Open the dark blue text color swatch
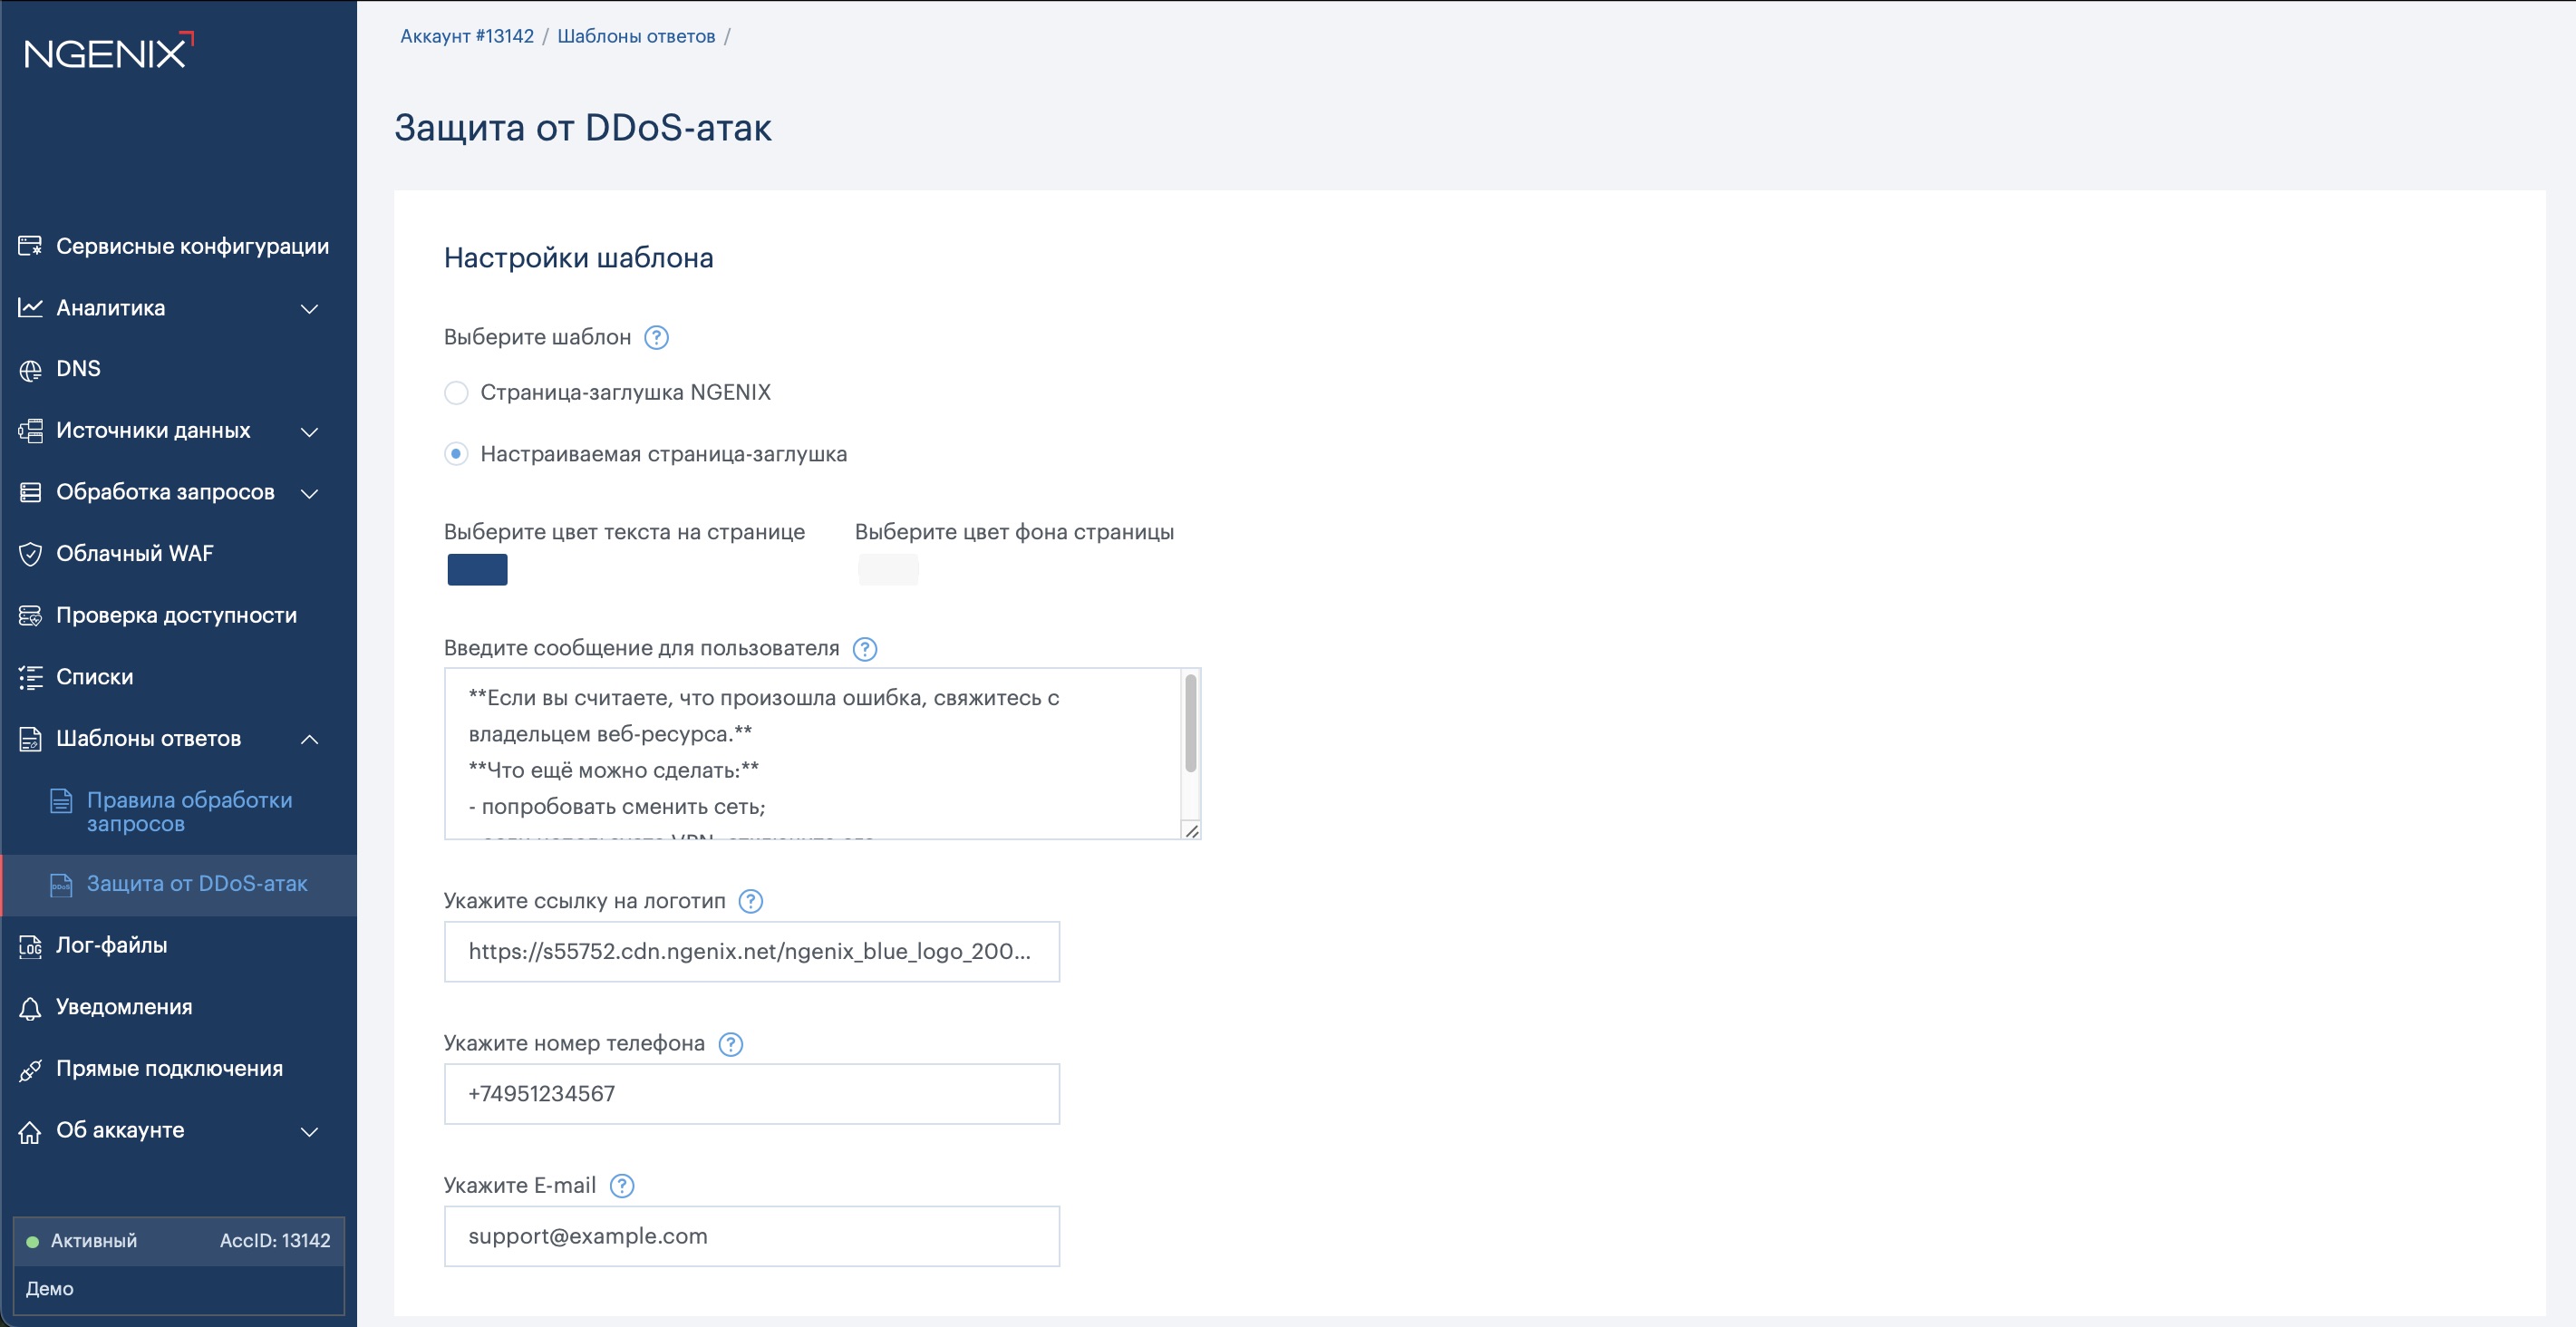Screen dimensions: 2576x1327 point(477,570)
